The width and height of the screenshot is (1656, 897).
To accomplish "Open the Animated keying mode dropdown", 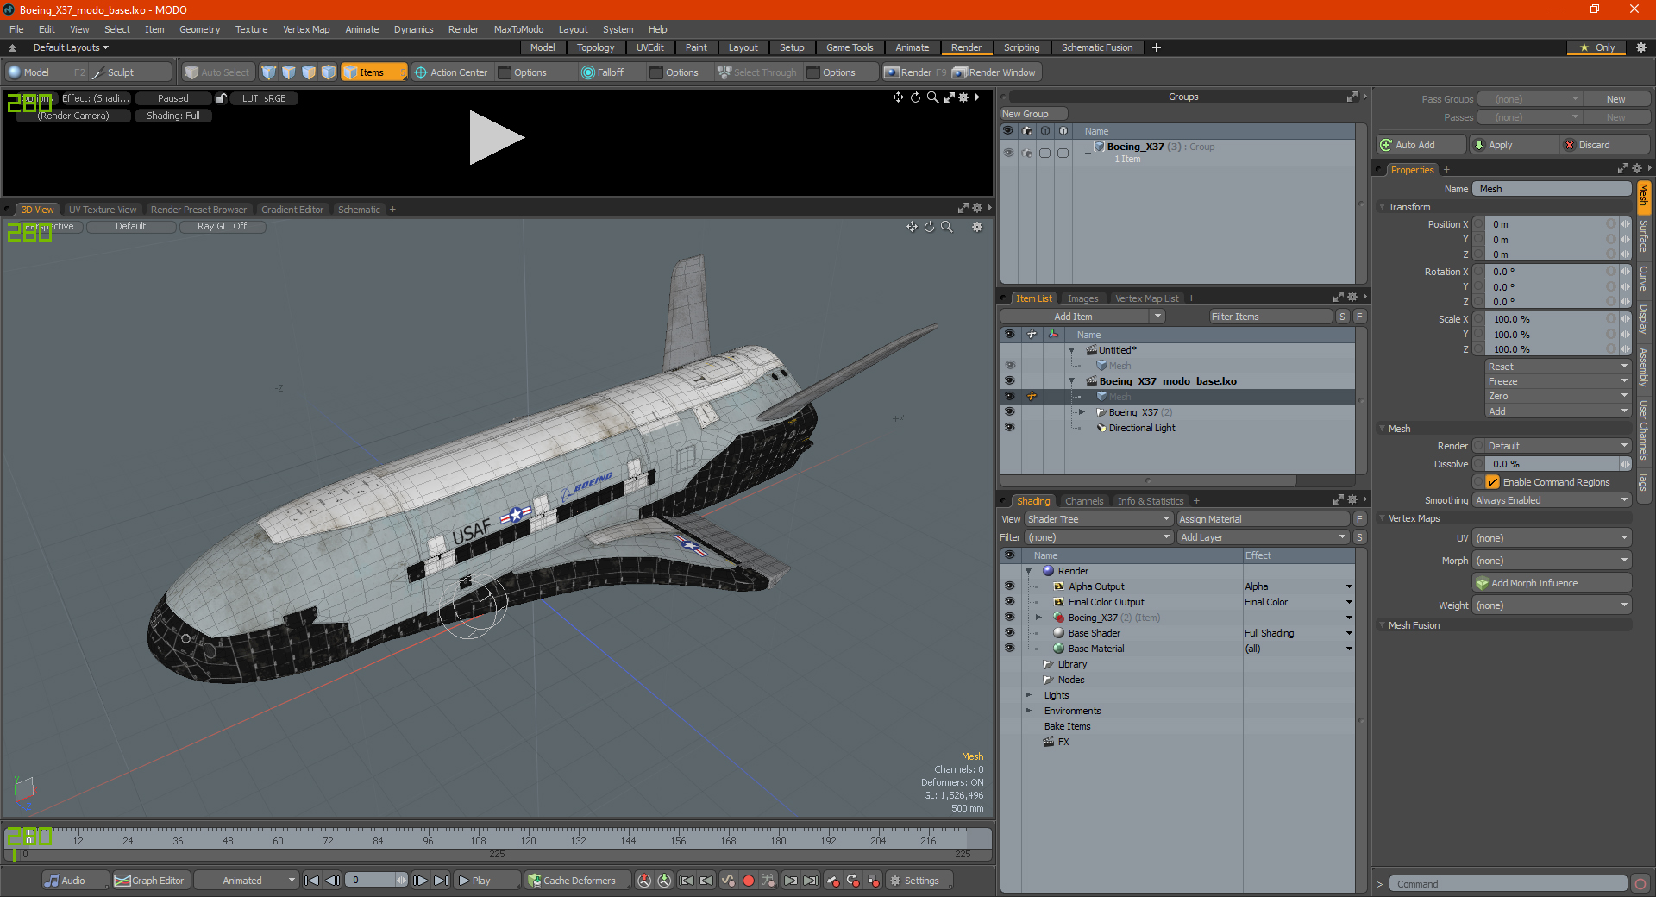I will (247, 881).
